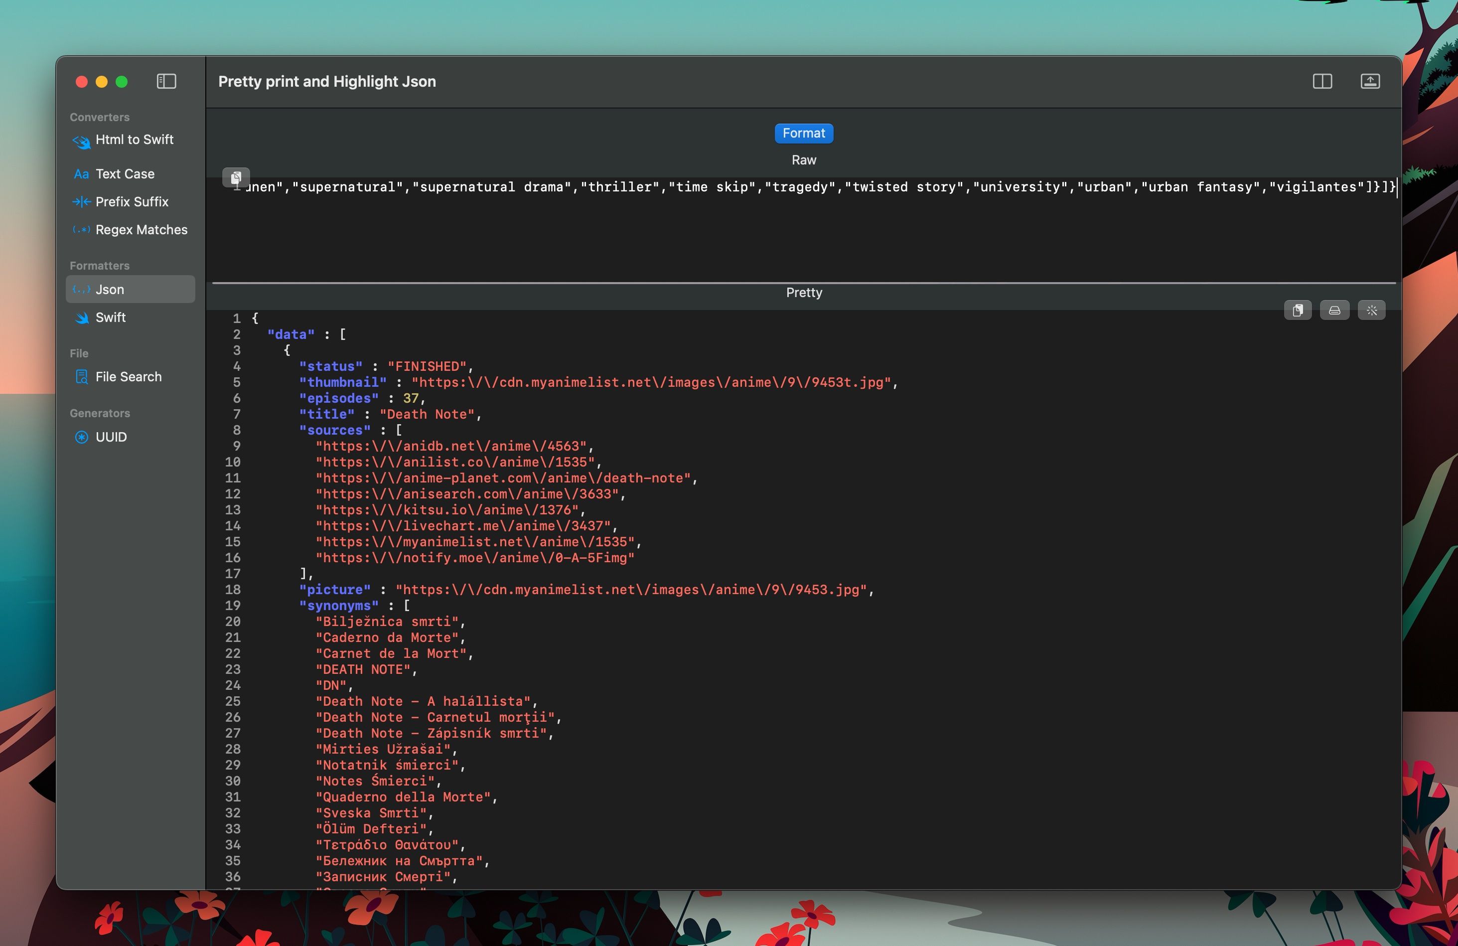
Task: Click "Бележник на Смъртта" synonym
Action: pos(399,860)
